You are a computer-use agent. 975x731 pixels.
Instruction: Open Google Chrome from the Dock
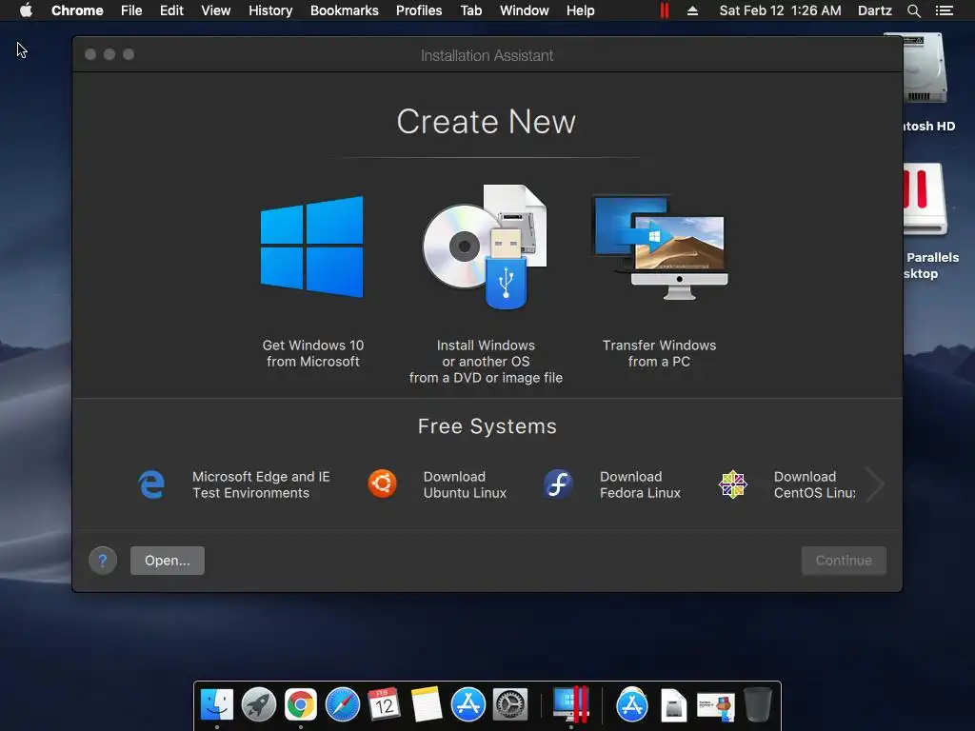[x=301, y=704]
